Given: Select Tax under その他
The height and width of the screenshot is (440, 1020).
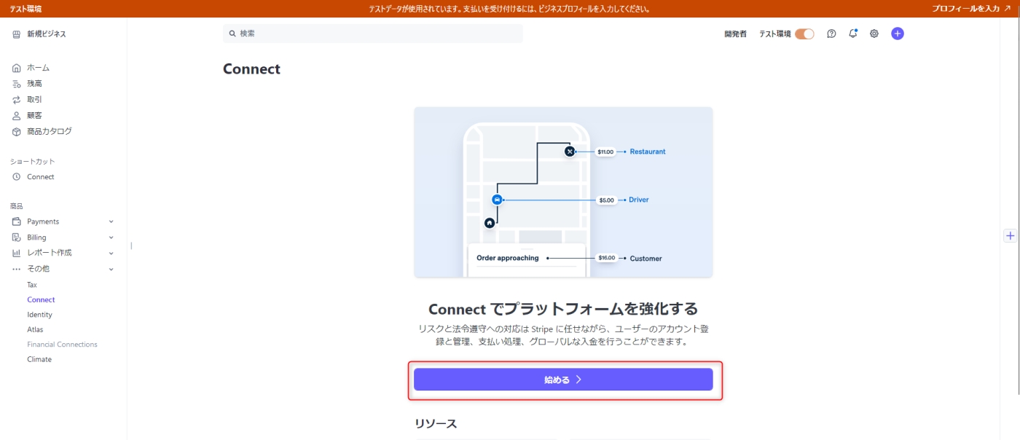Looking at the screenshot, I should (x=32, y=285).
